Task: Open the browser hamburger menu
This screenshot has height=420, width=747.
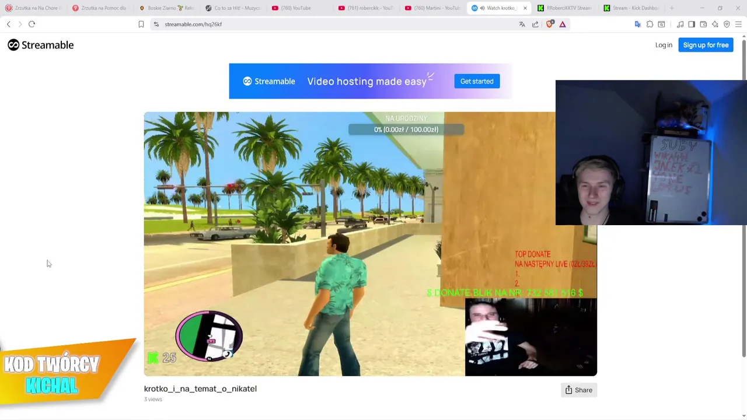Action: (x=738, y=24)
